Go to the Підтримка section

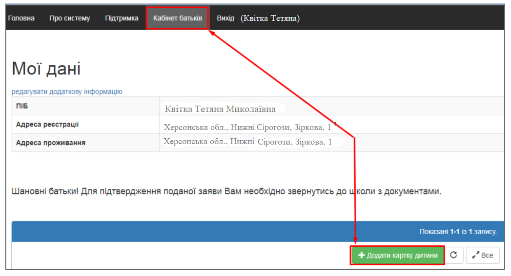click(x=122, y=18)
